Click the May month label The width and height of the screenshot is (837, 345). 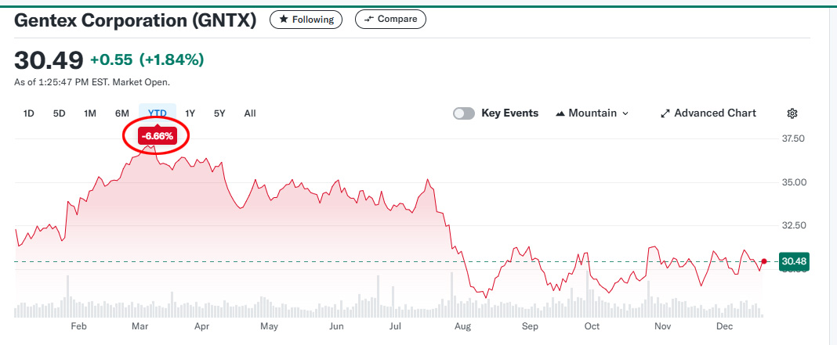click(270, 326)
